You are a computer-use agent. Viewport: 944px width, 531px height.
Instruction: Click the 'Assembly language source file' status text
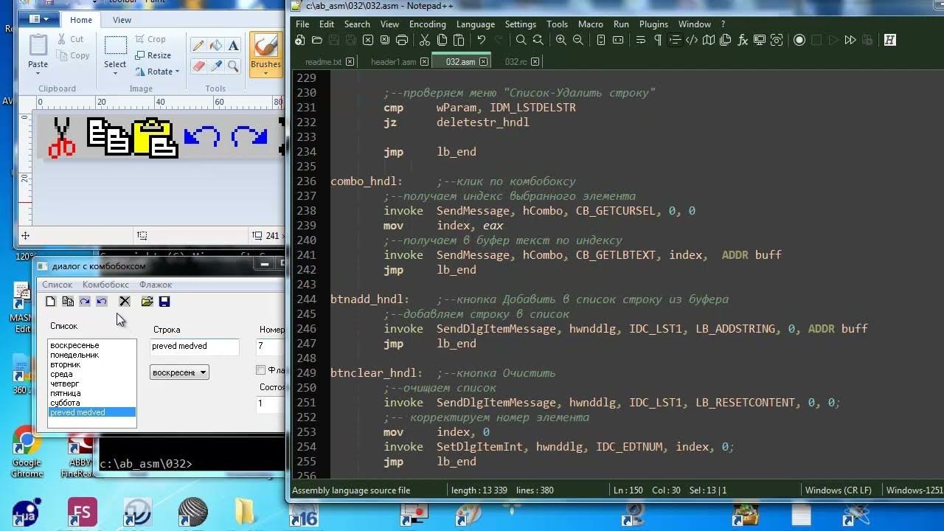pos(351,490)
